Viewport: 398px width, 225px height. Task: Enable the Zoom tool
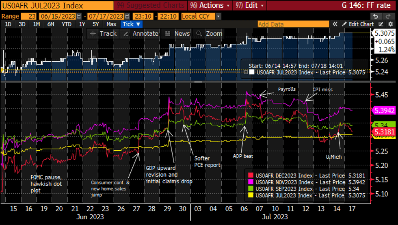[x=209, y=34]
